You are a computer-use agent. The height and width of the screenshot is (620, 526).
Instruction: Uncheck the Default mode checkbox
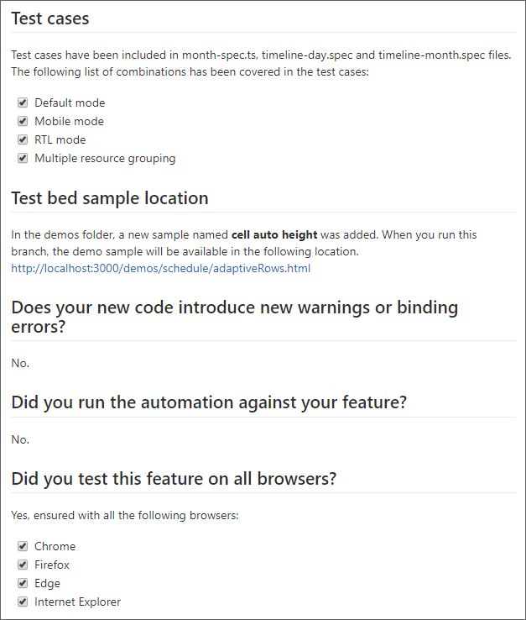[x=23, y=102]
